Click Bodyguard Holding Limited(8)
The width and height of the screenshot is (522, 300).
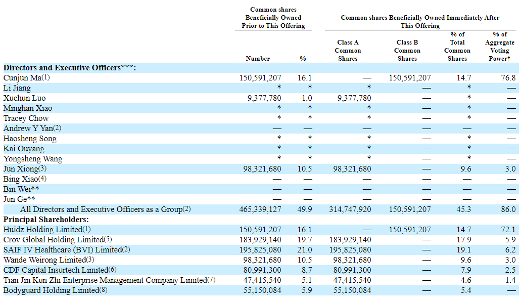tap(55, 290)
